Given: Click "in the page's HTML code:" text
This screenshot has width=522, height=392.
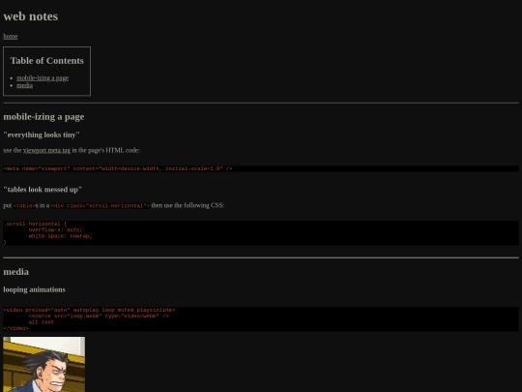Looking at the screenshot, I should pyautogui.click(x=106, y=150).
